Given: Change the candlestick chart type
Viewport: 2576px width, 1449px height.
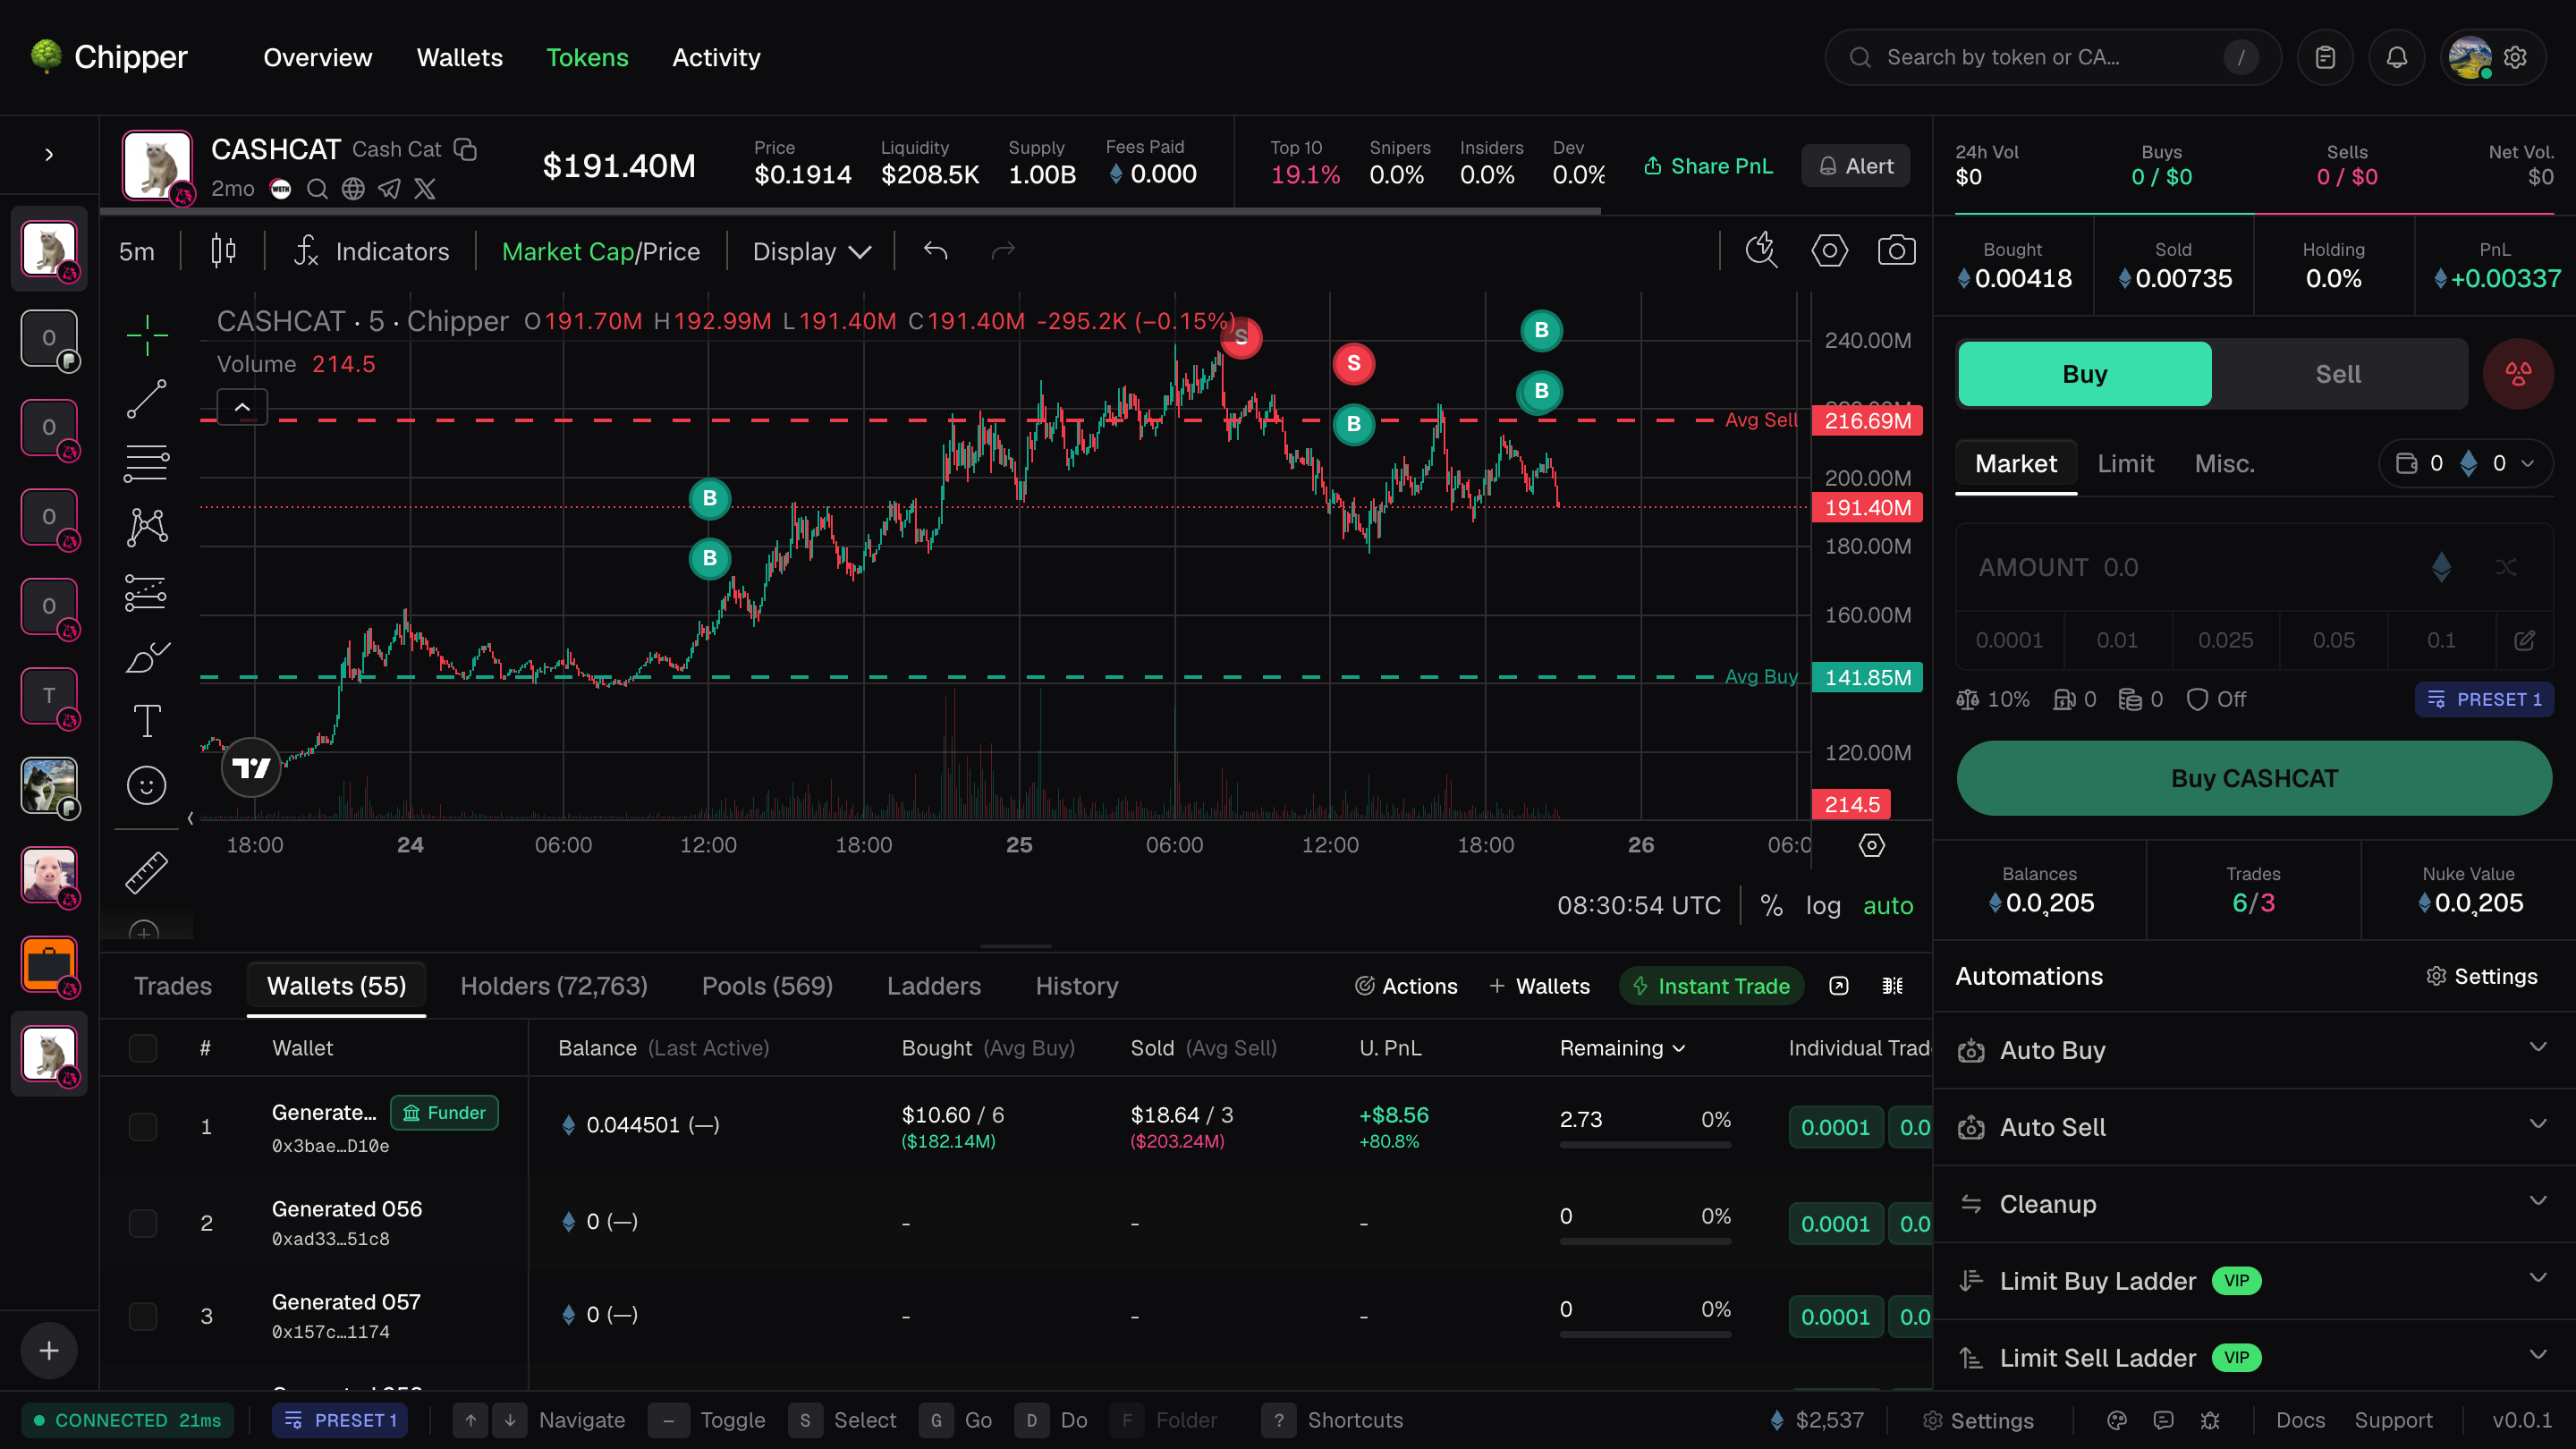Looking at the screenshot, I should click(224, 251).
